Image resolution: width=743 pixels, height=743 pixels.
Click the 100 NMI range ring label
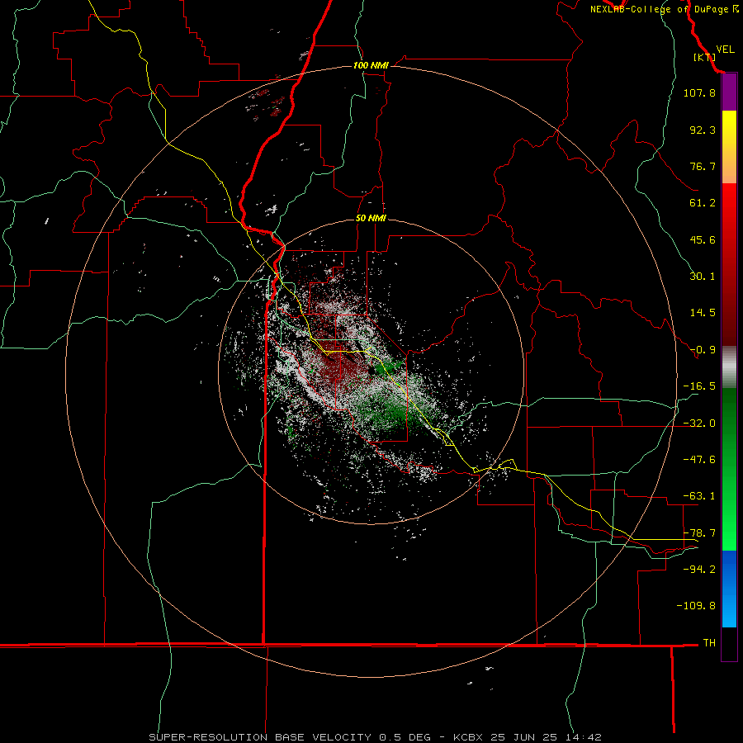[x=371, y=65]
